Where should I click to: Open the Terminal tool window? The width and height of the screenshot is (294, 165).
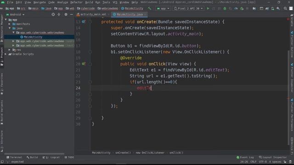14,157
